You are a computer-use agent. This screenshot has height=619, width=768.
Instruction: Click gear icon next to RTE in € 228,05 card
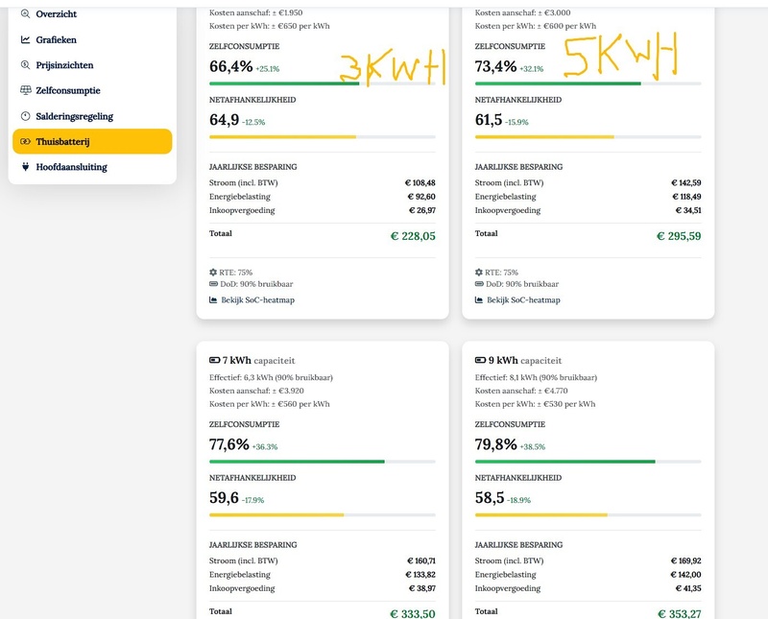(213, 273)
